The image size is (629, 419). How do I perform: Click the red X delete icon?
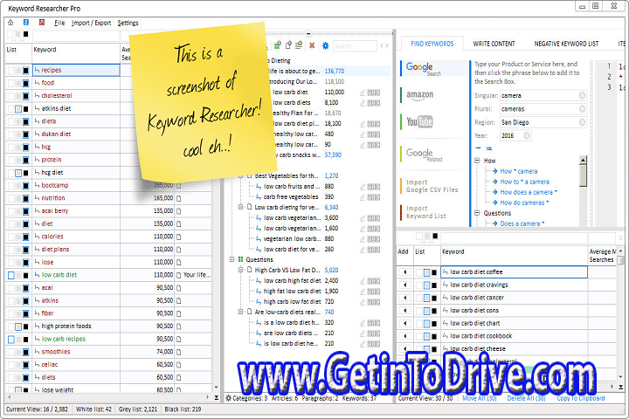(312, 46)
